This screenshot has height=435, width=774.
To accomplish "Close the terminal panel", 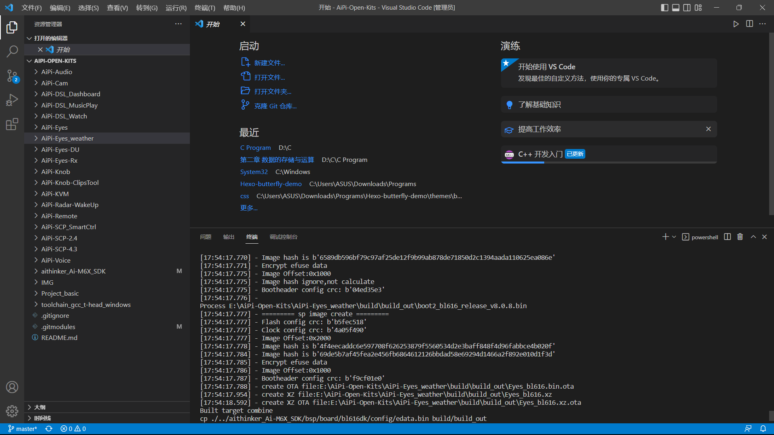I will [x=764, y=237].
